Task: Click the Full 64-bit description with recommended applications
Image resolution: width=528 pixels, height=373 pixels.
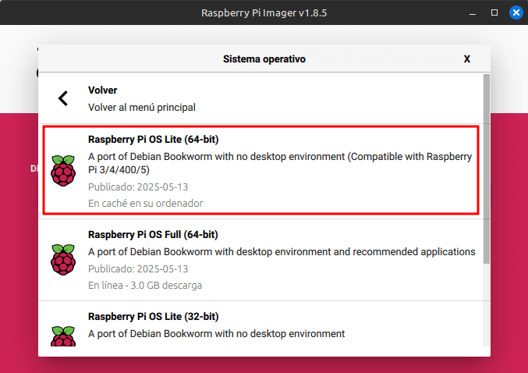Action: pyautogui.click(x=282, y=252)
